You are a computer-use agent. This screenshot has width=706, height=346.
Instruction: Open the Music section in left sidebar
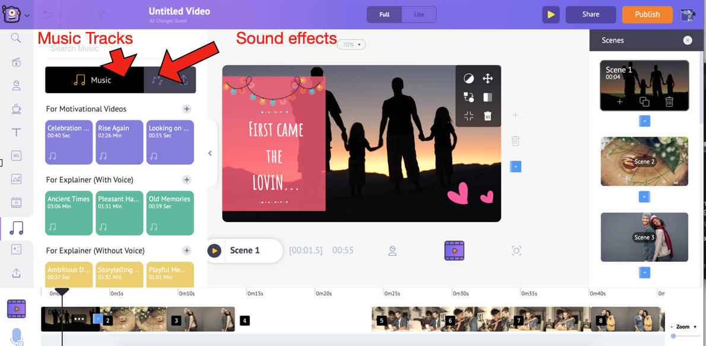tap(17, 228)
